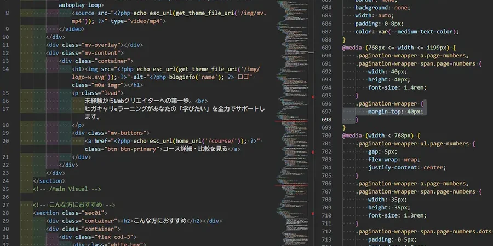Click the /Main Visual comment line

(x=67, y=189)
